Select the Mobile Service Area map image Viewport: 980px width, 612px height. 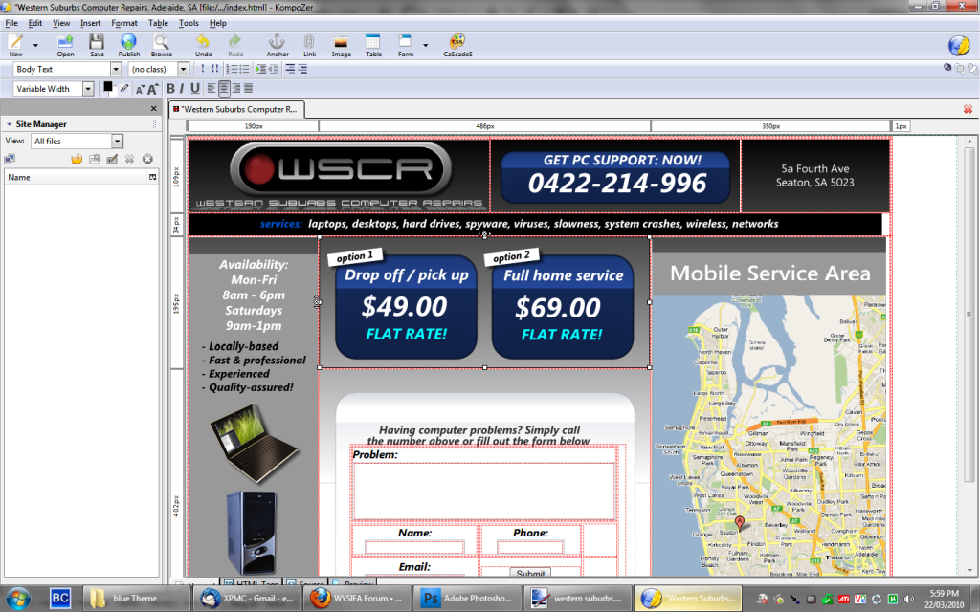point(768,435)
